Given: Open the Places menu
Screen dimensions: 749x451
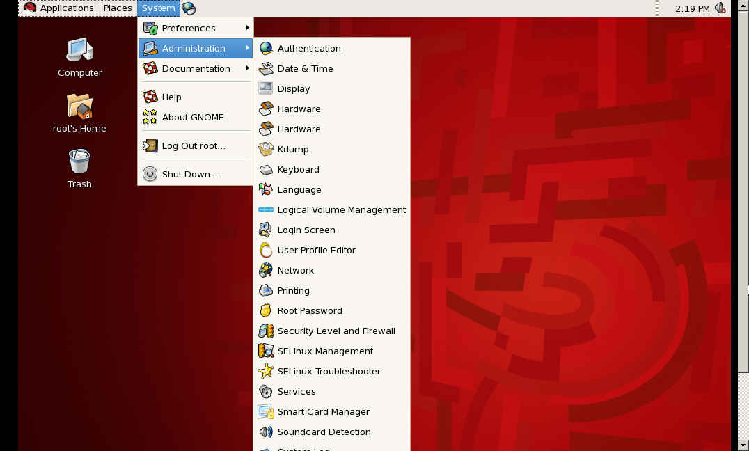Looking at the screenshot, I should tap(118, 8).
